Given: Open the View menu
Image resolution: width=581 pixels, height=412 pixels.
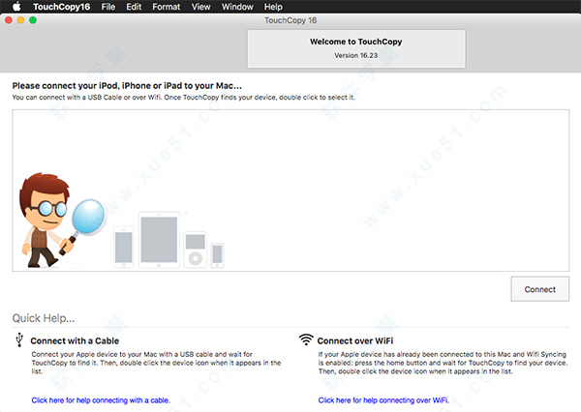Looking at the screenshot, I should click(200, 7).
